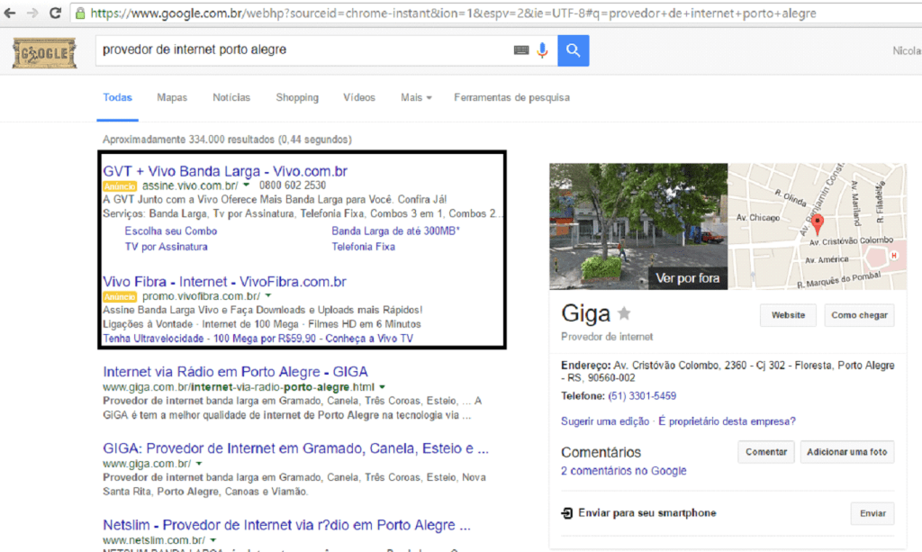Reload the page with the refresh icon

(55, 13)
